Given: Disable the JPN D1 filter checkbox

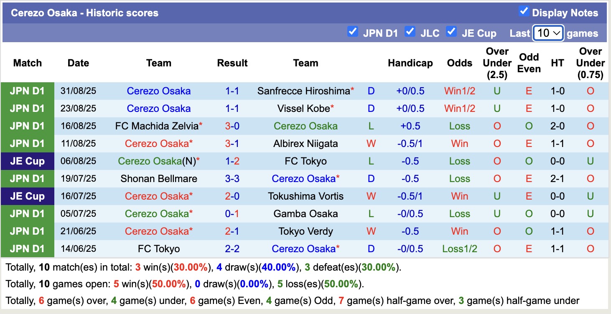Looking at the screenshot, I should click(352, 31).
